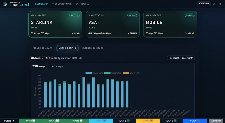The width and height of the screenshot is (225, 123).
Task: Click the LAN 7 port icon
Action: [175, 120]
